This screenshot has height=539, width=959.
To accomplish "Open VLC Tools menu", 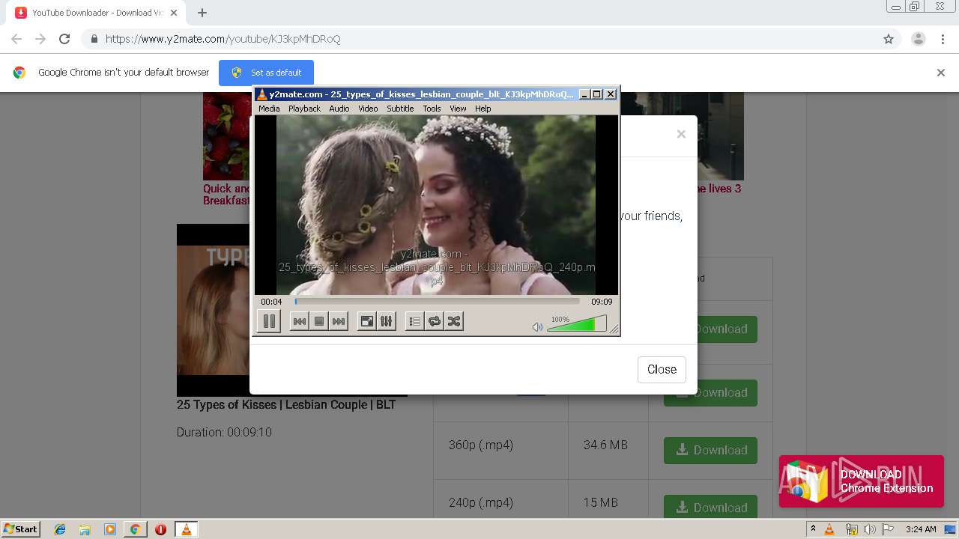I will click(x=432, y=109).
